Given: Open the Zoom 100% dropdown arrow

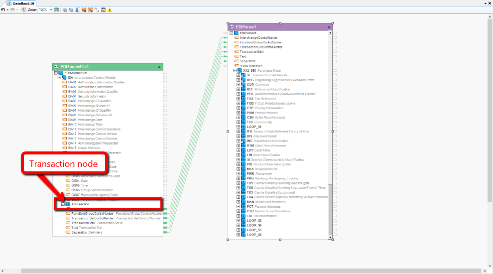Looking at the screenshot, I should pos(51,10).
